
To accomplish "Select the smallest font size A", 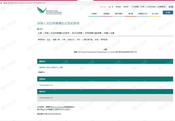I will click(101, 7).
